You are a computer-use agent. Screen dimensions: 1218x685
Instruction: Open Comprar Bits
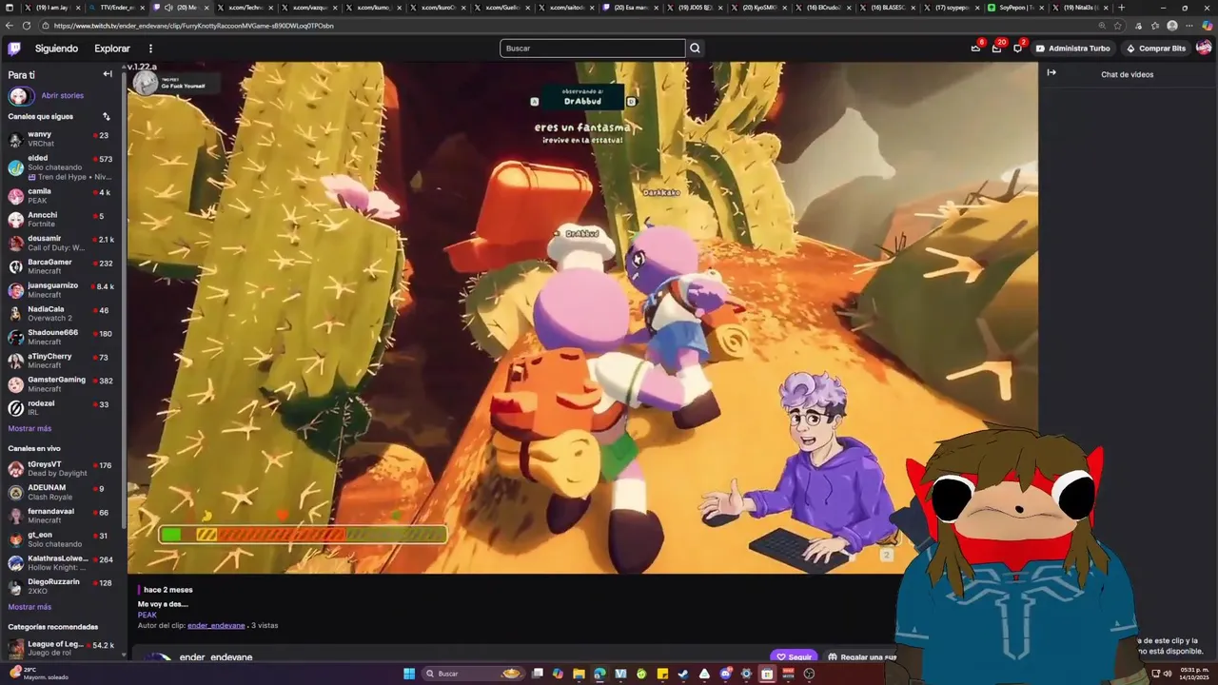click(1156, 49)
